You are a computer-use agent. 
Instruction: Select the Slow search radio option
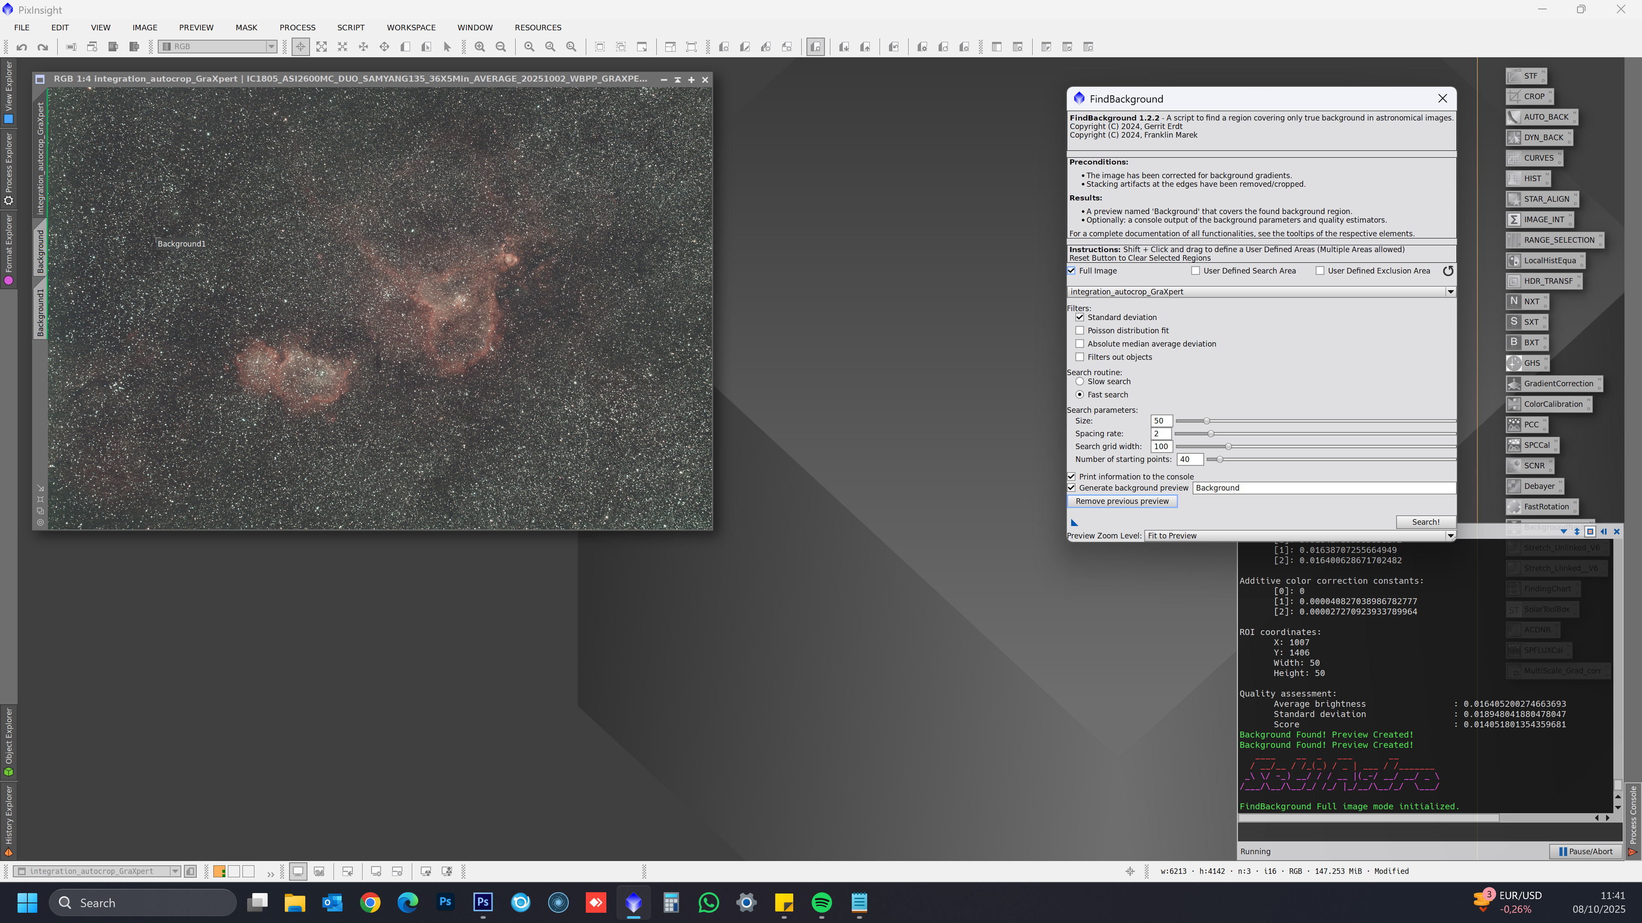click(1080, 382)
